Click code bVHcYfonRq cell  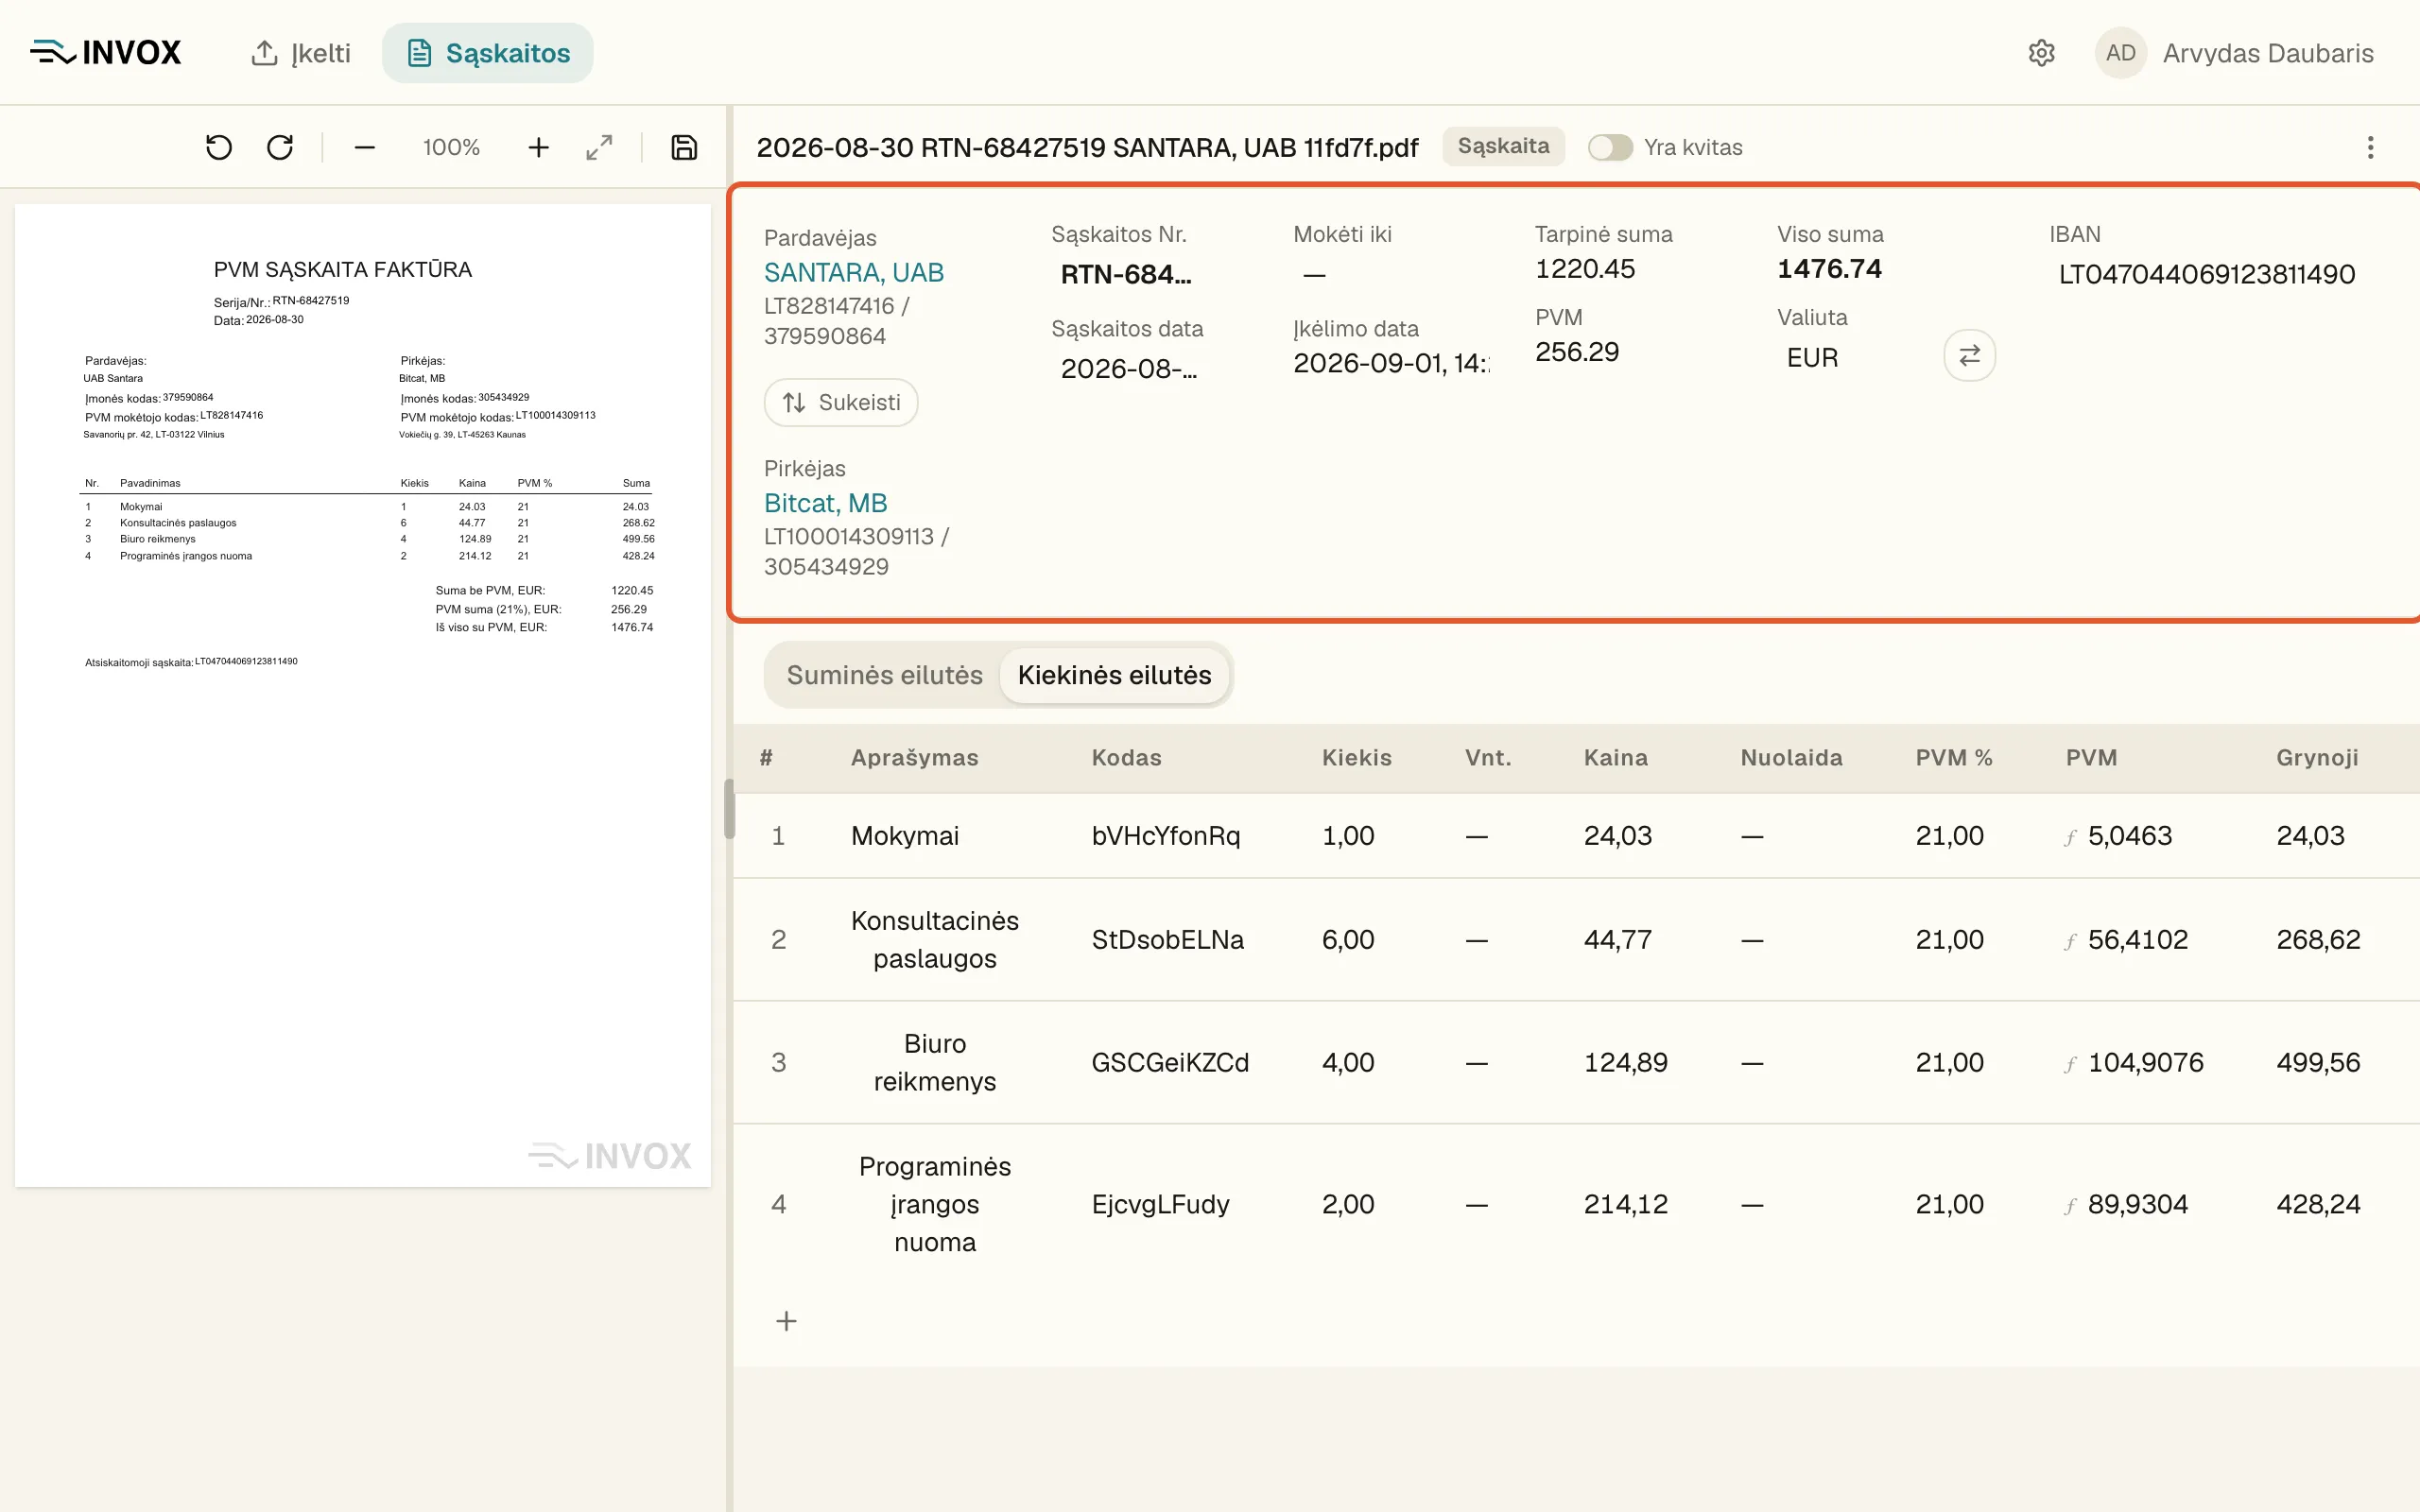pyautogui.click(x=1166, y=836)
